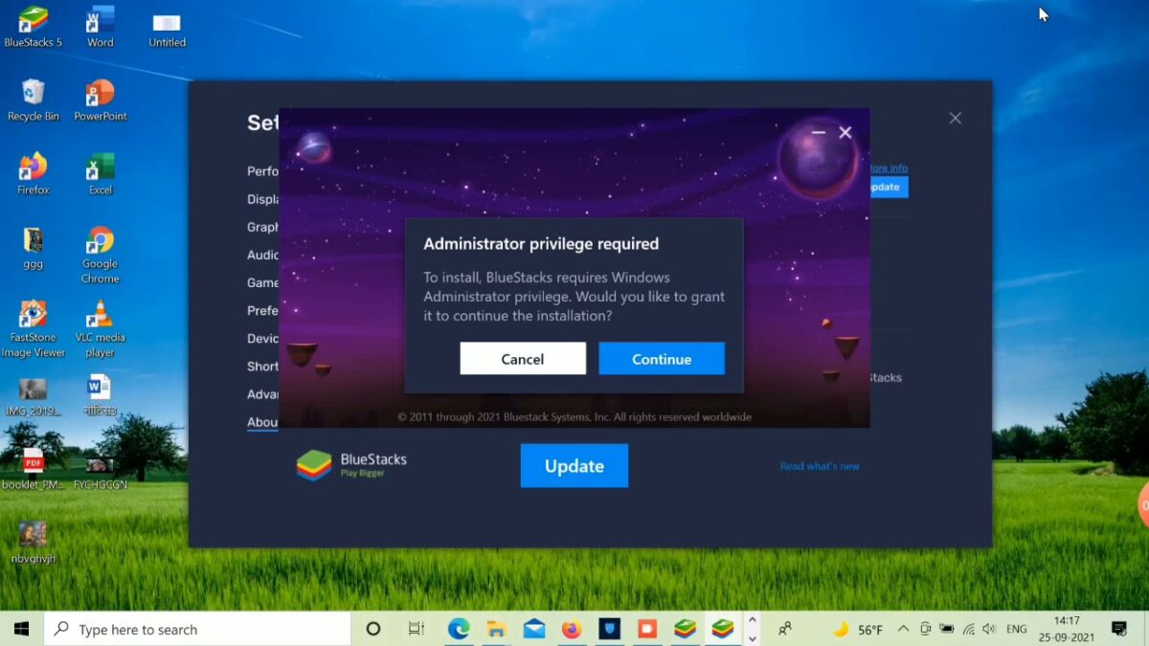Open the Excel desktop shortcut

101,174
